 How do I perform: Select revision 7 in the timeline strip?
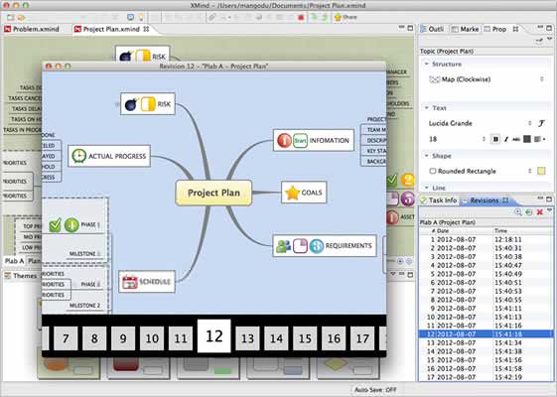point(66,338)
